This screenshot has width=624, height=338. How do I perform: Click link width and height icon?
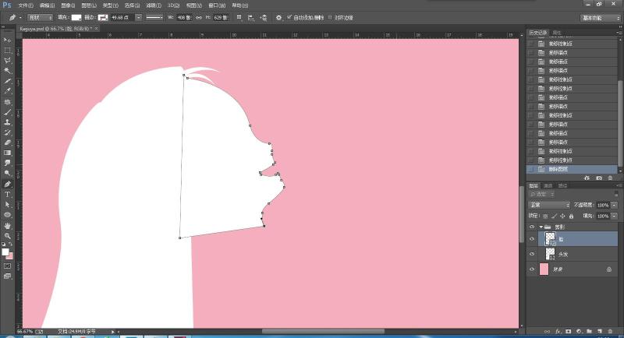click(x=199, y=17)
